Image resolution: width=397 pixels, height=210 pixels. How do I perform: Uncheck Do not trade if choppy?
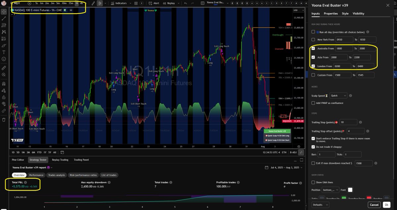[313, 147]
